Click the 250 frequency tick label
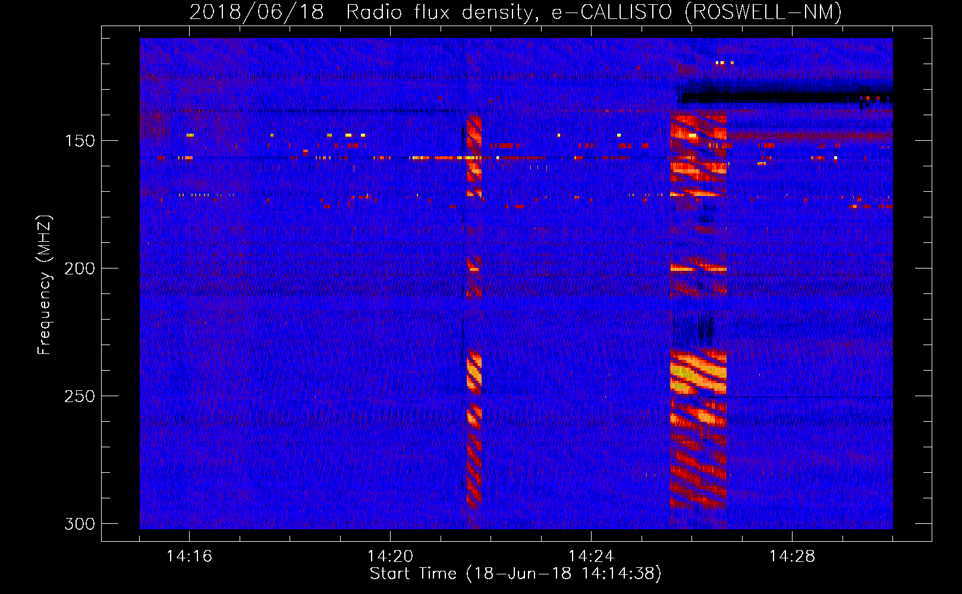962x594 pixels. [80, 396]
